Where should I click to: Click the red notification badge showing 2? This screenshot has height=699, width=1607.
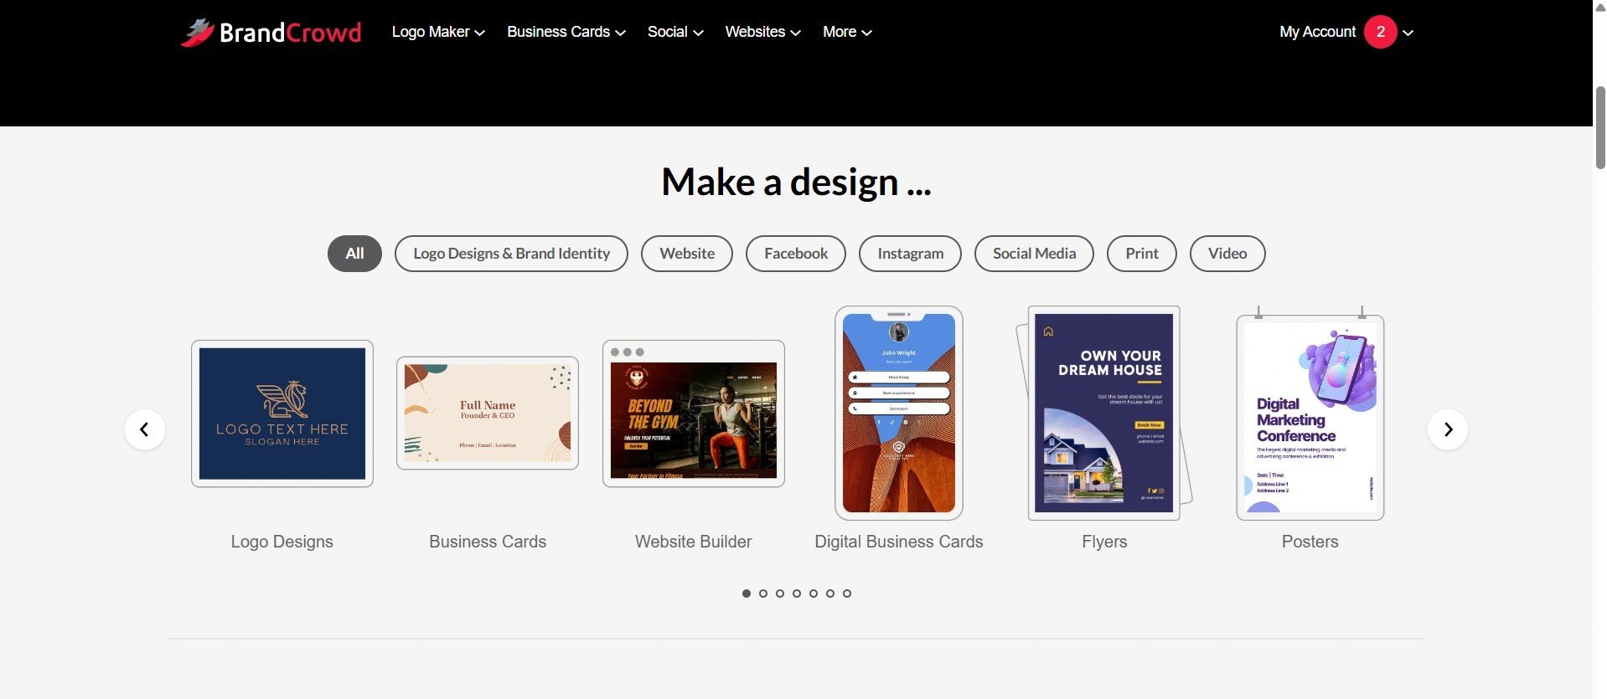coord(1381,32)
